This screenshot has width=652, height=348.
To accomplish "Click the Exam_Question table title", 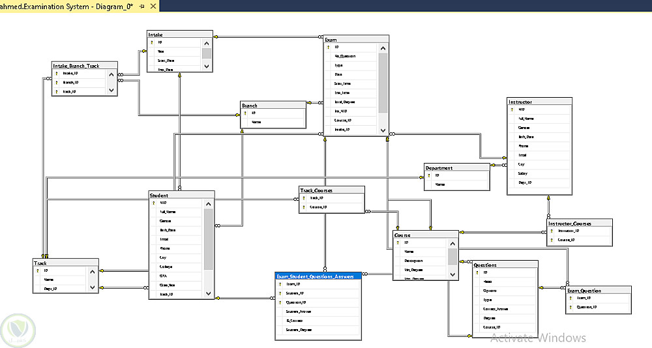I will [599, 291].
